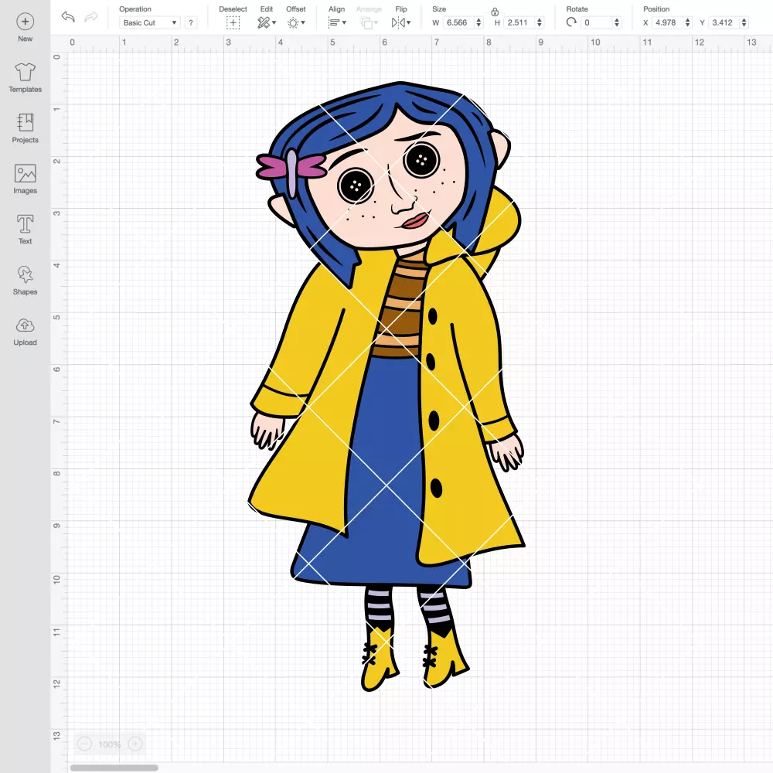Image resolution: width=773 pixels, height=773 pixels.
Task: Adjust the Height stepper arrows
Action: point(540,22)
